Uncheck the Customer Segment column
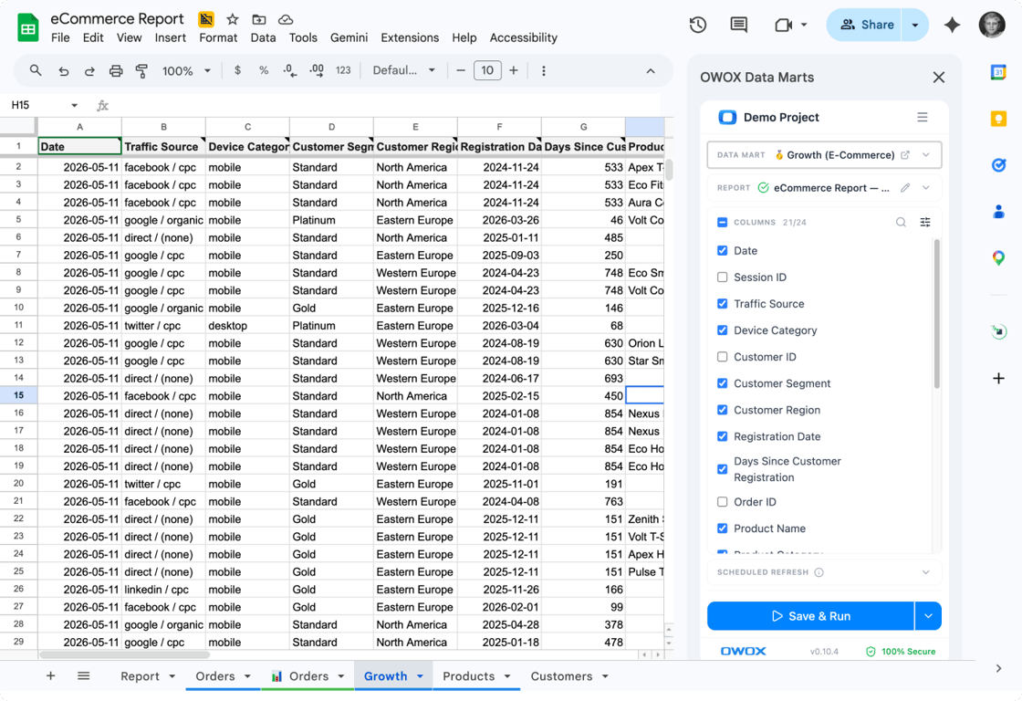 click(x=722, y=383)
